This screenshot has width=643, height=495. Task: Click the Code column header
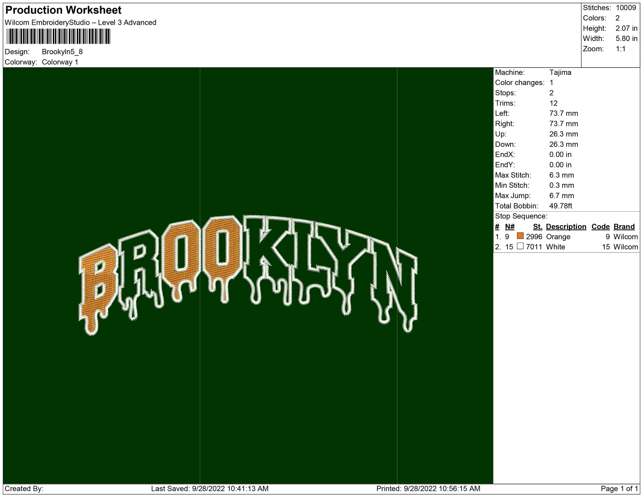click(x=600, y=227)
